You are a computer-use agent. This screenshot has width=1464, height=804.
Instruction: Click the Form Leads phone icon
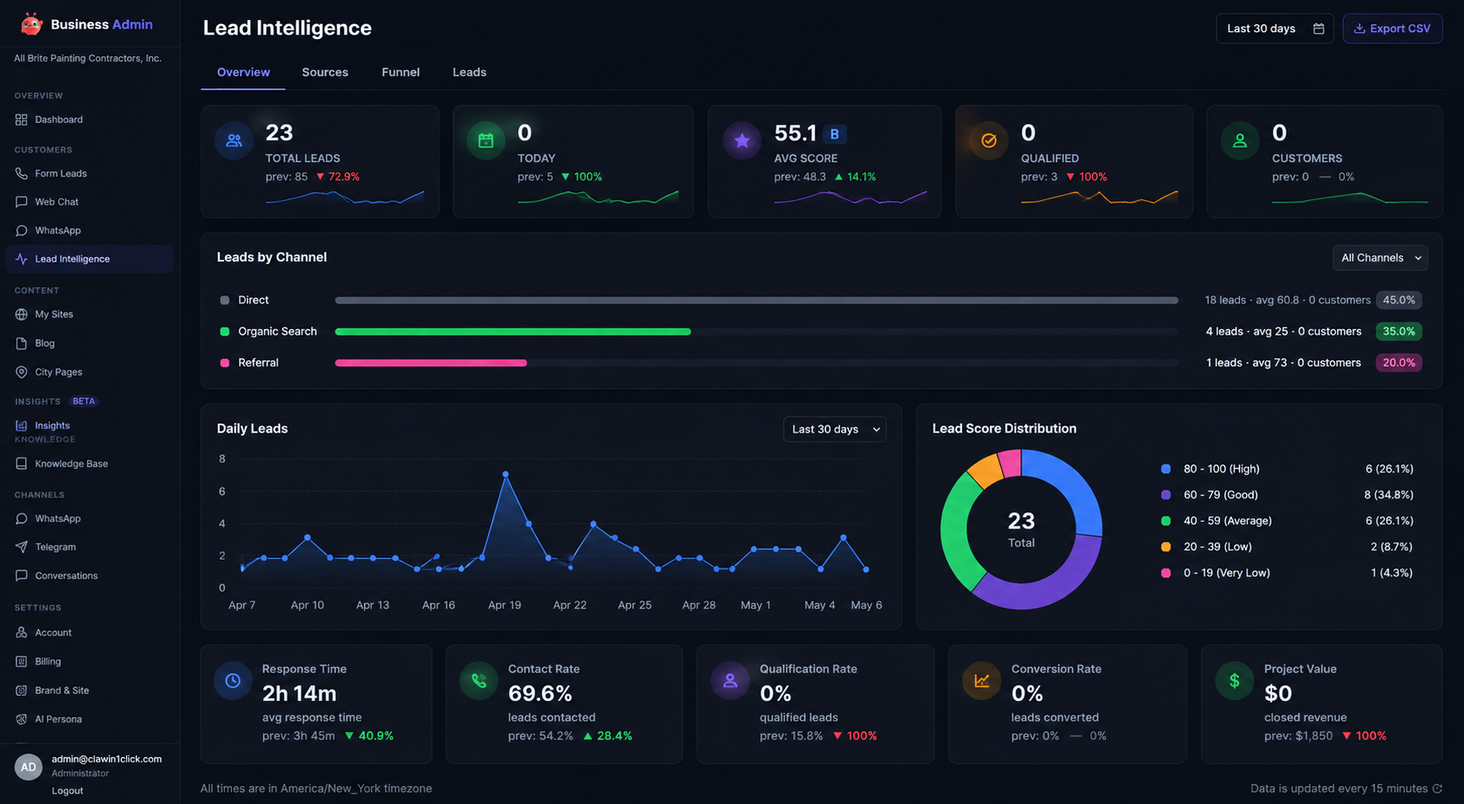[22, 173]
